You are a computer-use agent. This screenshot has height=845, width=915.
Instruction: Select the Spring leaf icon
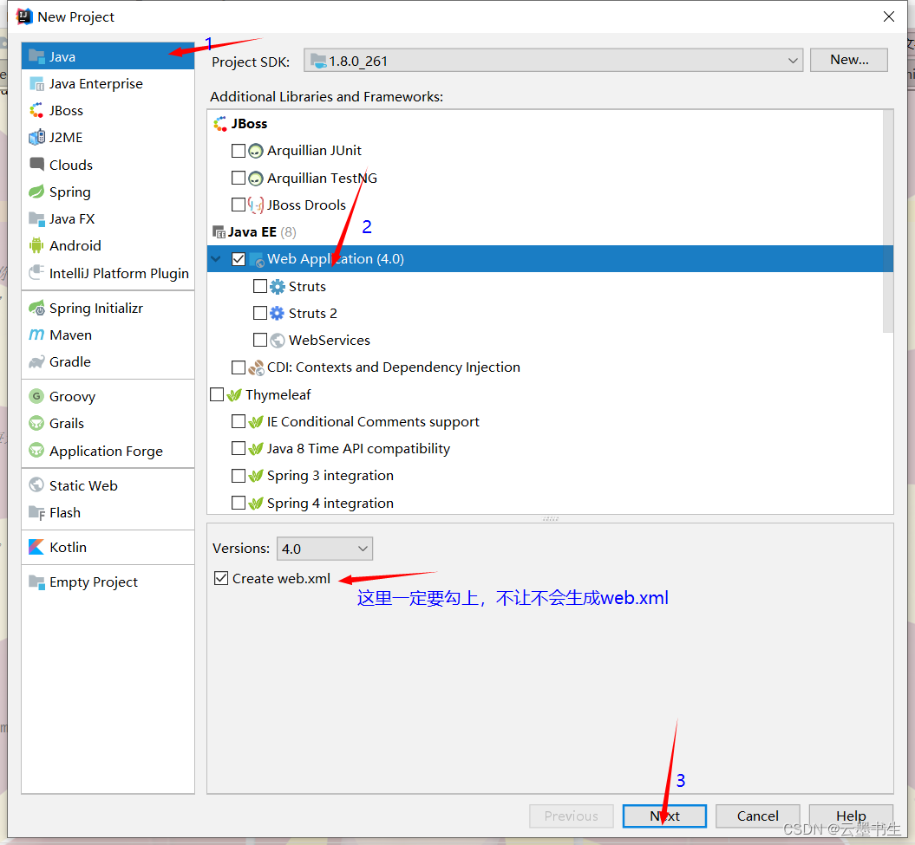[36, 192]
